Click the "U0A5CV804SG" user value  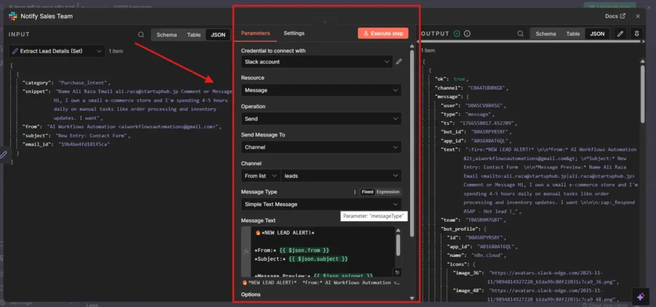tap(485, 106)
